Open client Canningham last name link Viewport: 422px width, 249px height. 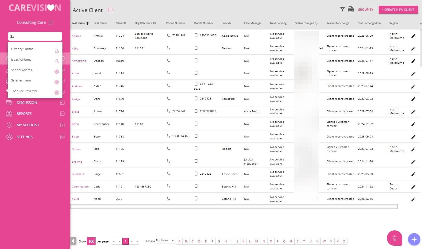[80, 187]
